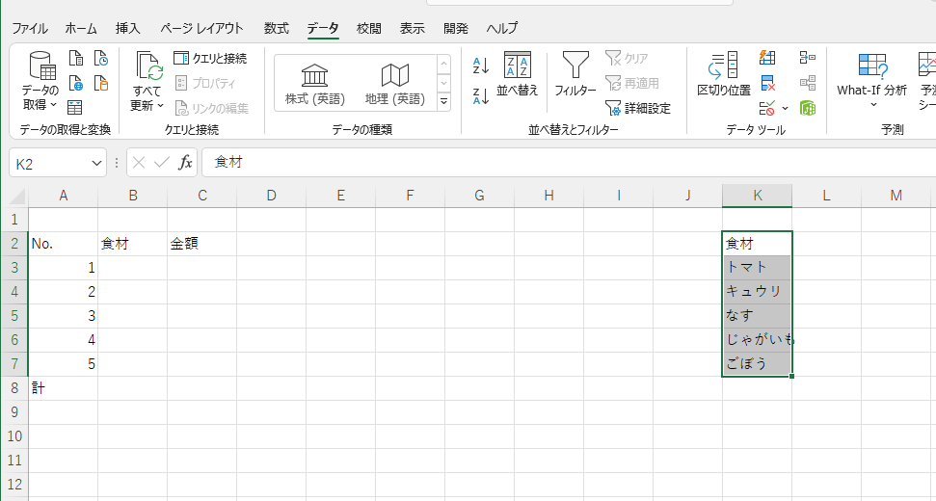The height and width of the screenshot is (501, 936).
Task: Click the Flash Fill icon
Action: [x=767, y=57]
